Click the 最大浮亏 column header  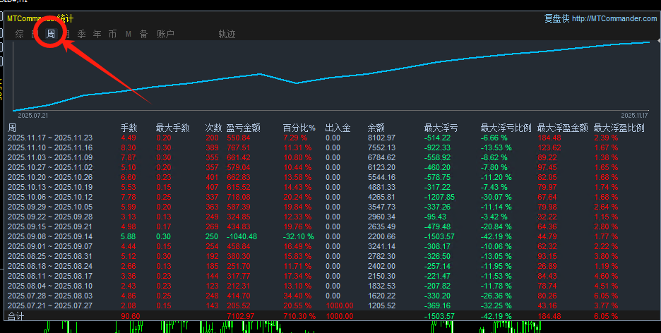(x=441, y=128)
